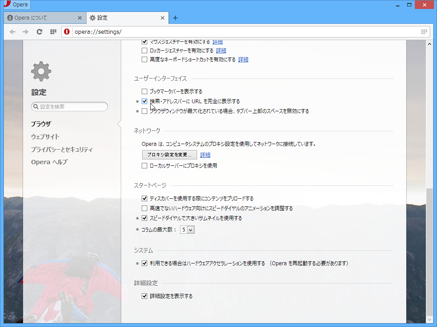Click the tile grid icon left of the address bar
Viewport: 437px width, 327px height.
53,32
